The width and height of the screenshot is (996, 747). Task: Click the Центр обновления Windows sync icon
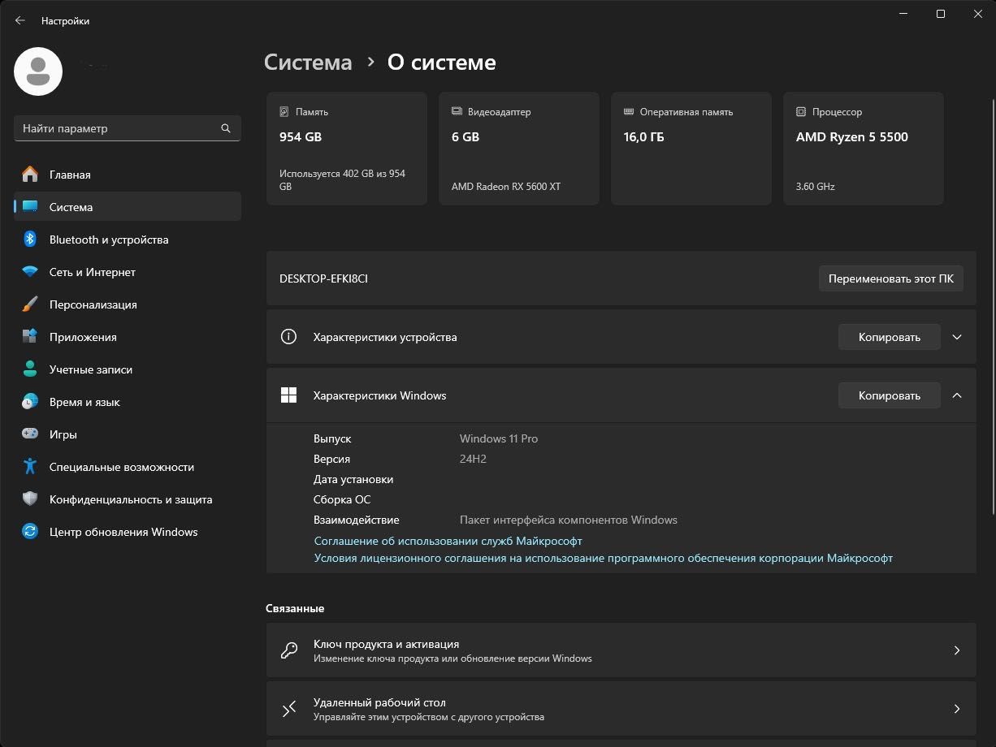pyautogui.click(x=30, y=532)
